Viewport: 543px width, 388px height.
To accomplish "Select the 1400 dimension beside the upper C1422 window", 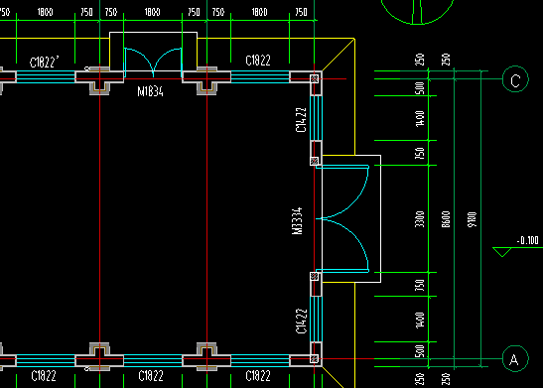I will coord(419,119).
